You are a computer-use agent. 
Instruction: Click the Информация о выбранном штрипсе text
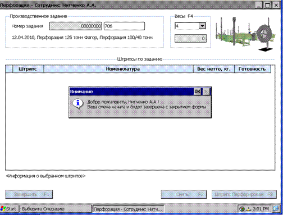coord(45,176)
